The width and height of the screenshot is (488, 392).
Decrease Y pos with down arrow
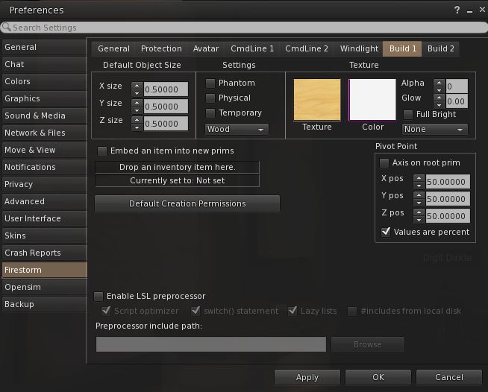coord(419,203)
